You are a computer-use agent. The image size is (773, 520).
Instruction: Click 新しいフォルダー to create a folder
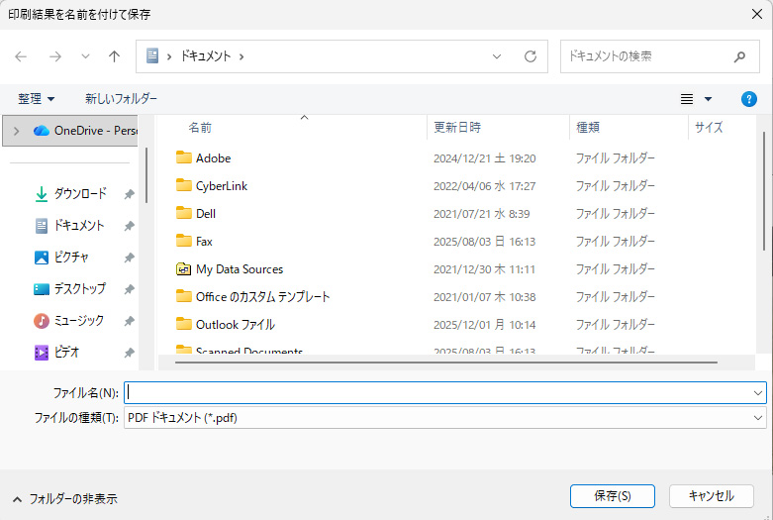pyautogui.click(x=121, y=99)
